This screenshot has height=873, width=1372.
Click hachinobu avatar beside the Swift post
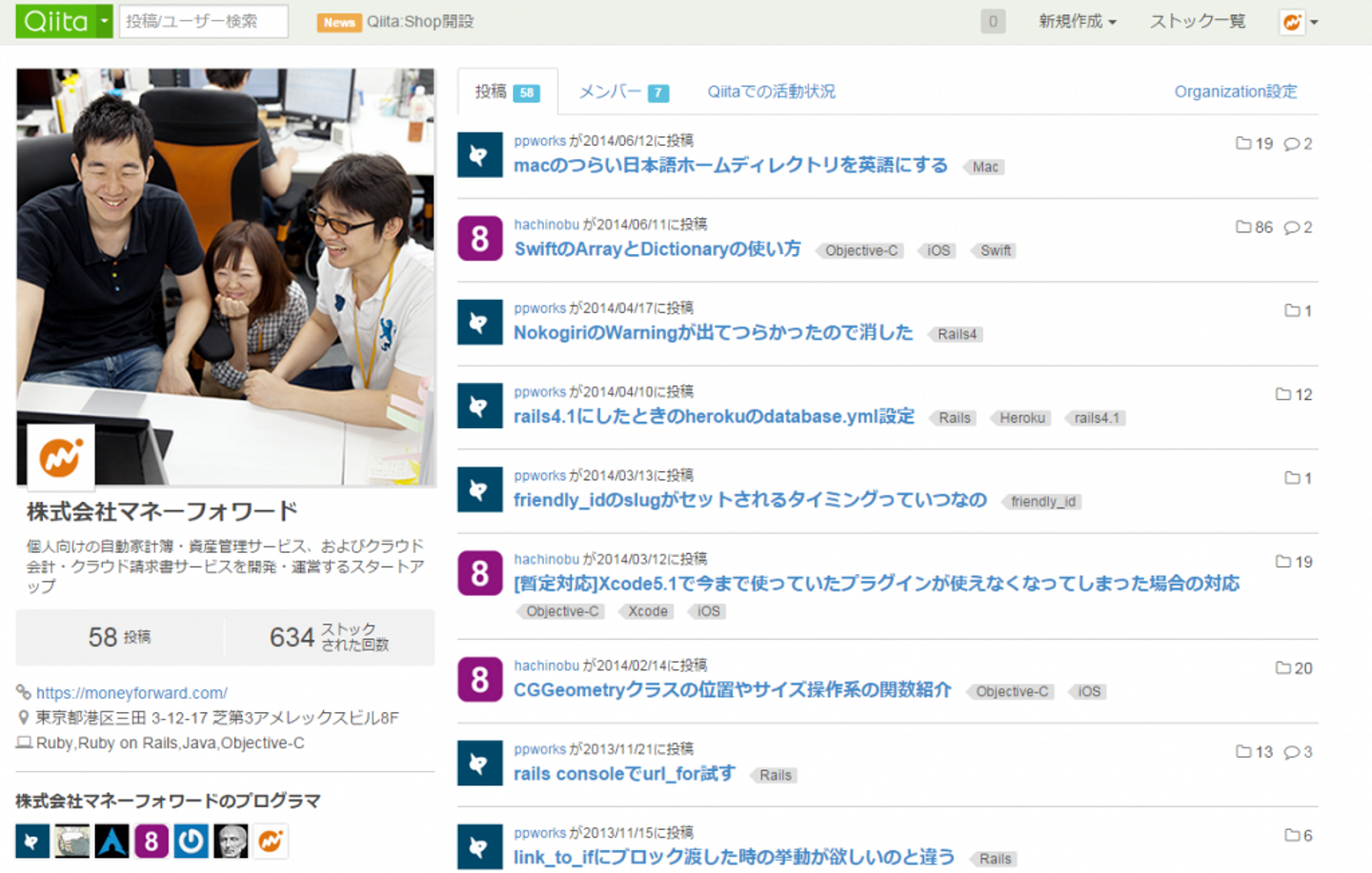480,239
